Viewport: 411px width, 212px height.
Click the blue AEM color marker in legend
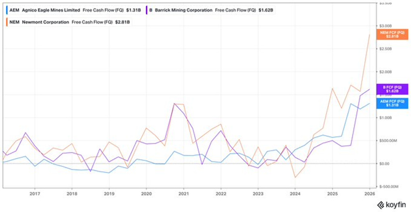(7, 10)
